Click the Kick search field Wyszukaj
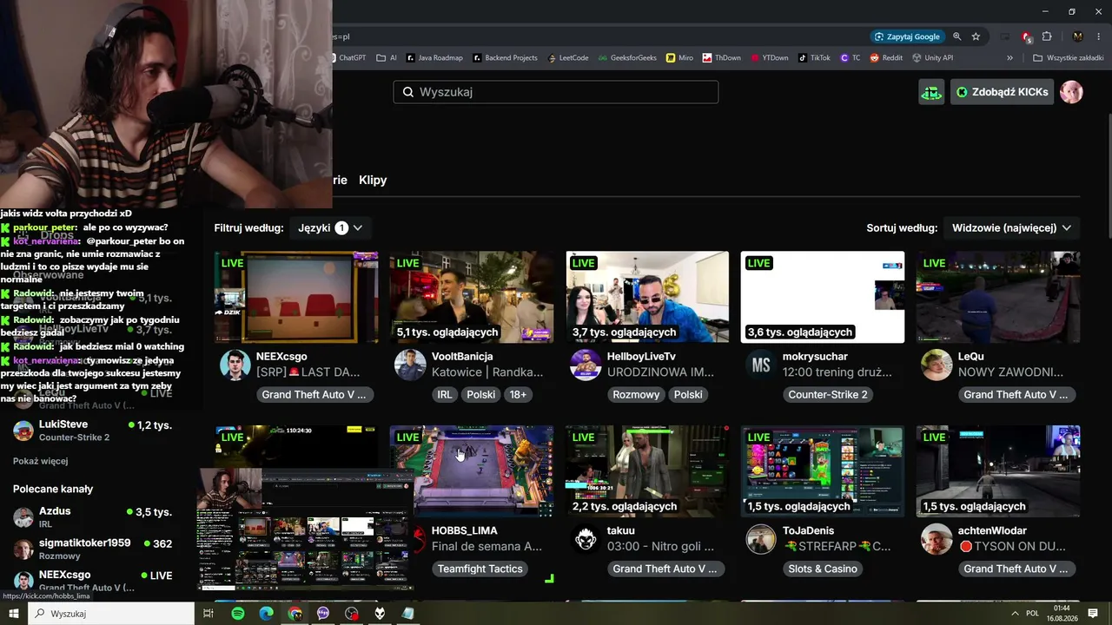Viewport: 1112px width, 625px height. click(556, 92)
